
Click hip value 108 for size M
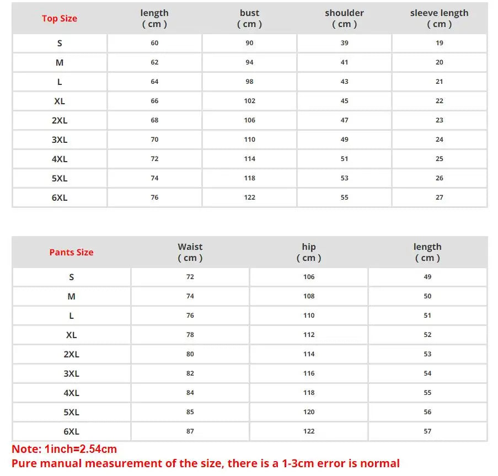coord(309,296)
